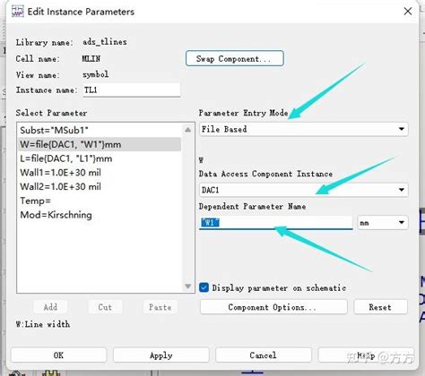425x376 pixels.
Task: Click the ADS dialog title bar icon
Action: (17, 12)
